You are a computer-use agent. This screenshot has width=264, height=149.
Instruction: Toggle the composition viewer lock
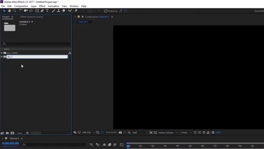pos(82,17)
